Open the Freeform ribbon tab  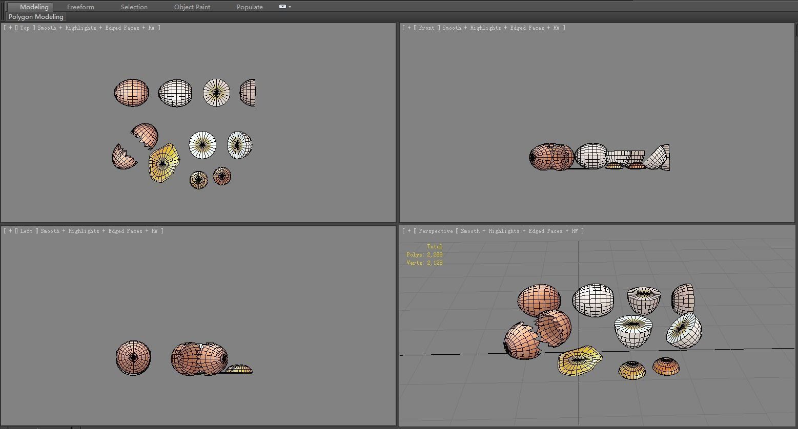[80, 7]
